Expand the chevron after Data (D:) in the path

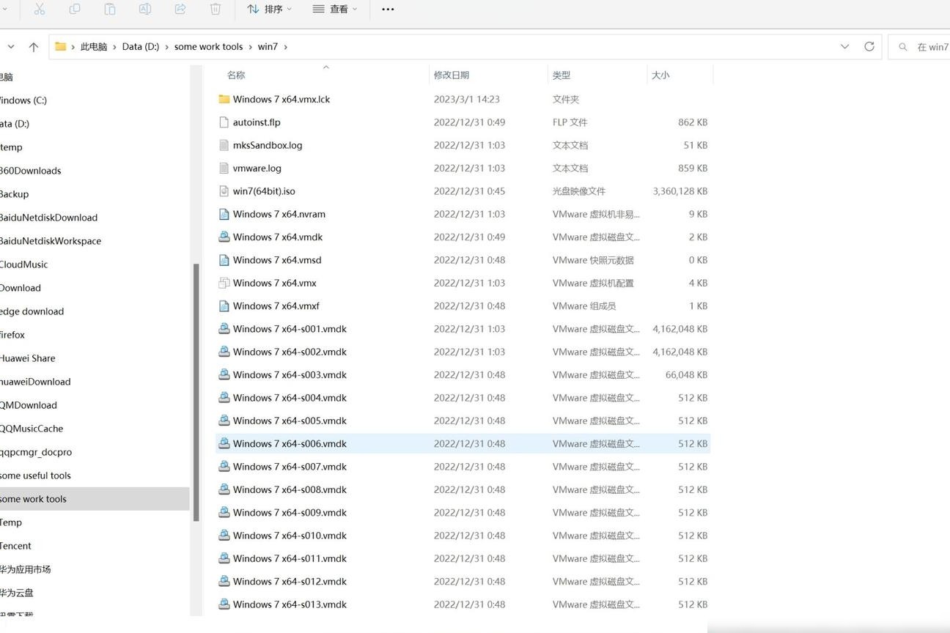click(x=167, y=46)
